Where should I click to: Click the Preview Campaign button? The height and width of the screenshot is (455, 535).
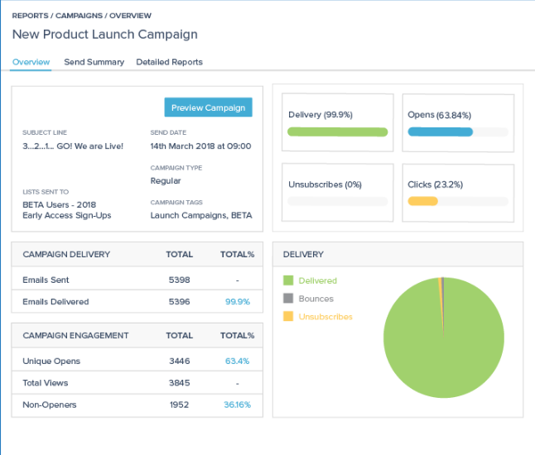click(x=208, y=108)
